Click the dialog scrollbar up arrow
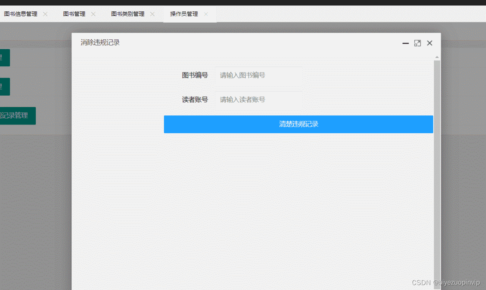 tap(437, 57)
